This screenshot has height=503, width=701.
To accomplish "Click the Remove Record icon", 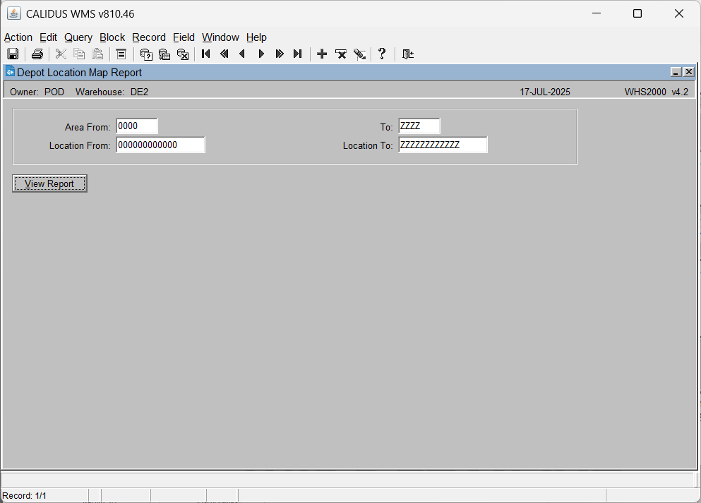I will [x=341, y=54].
